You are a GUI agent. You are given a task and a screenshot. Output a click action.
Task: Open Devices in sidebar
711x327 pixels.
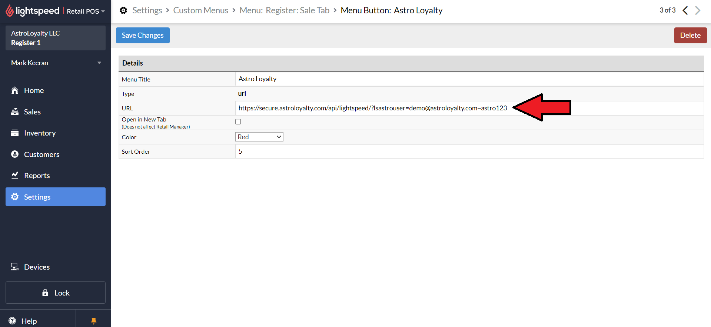pos(56,267)
